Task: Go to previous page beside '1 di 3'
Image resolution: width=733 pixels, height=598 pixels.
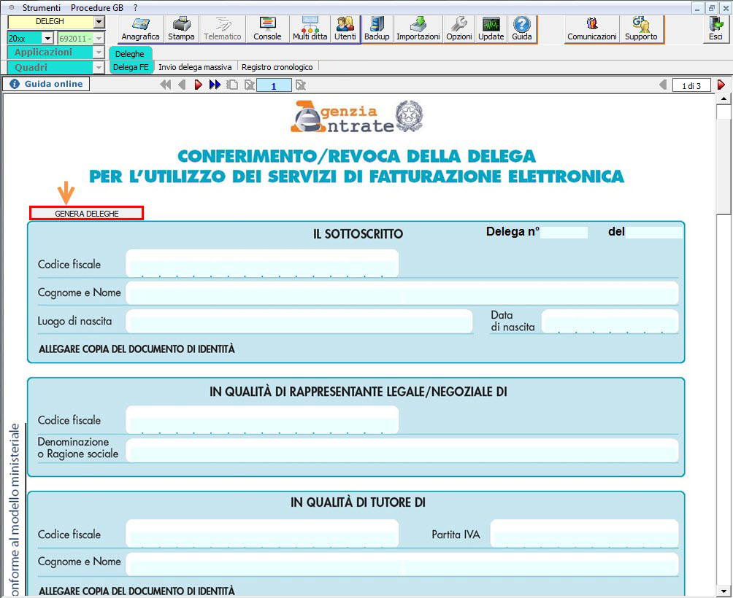Action: pos(662,85)
